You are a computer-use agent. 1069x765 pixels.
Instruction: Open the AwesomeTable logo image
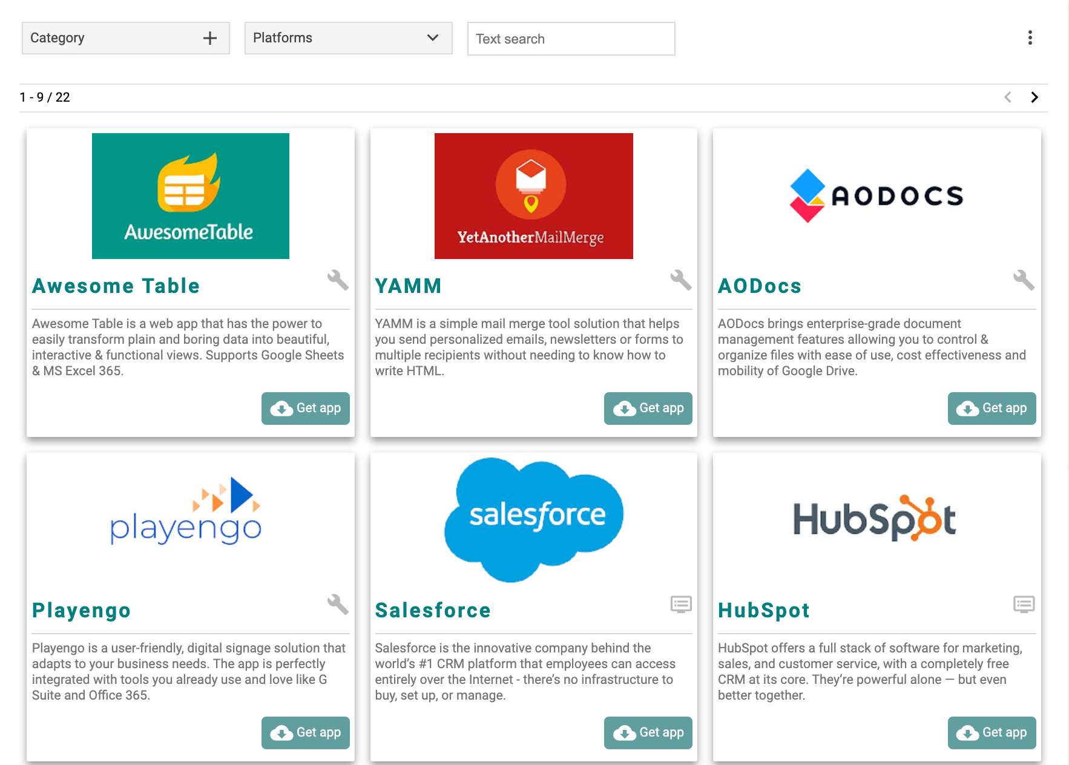coord(191,196)
